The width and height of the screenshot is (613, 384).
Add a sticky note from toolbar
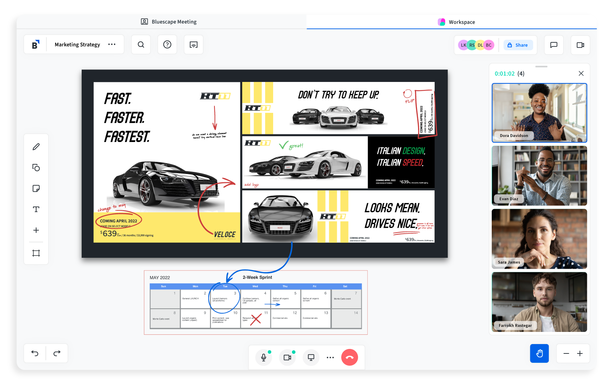(x=36, y=189)
